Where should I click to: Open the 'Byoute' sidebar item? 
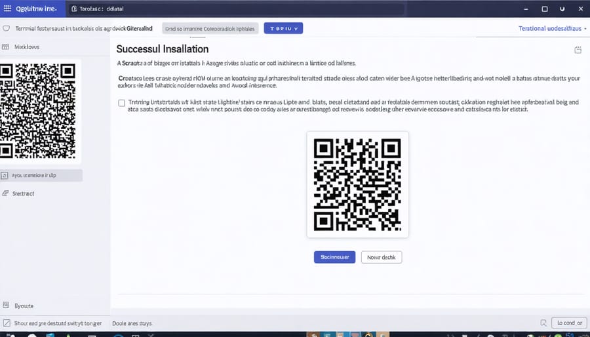(x=24, y=306)
